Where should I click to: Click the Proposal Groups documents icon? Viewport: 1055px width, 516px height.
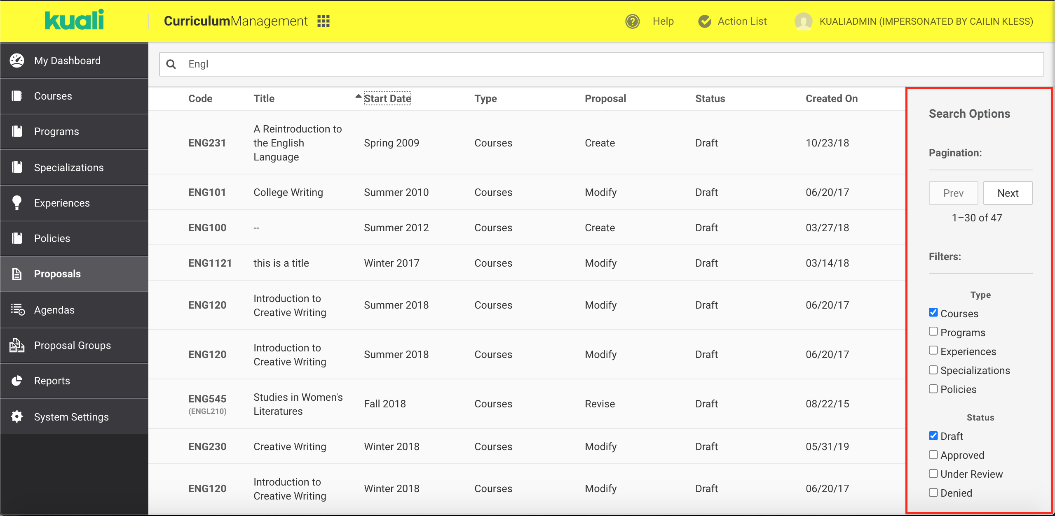tap(17, 345)
